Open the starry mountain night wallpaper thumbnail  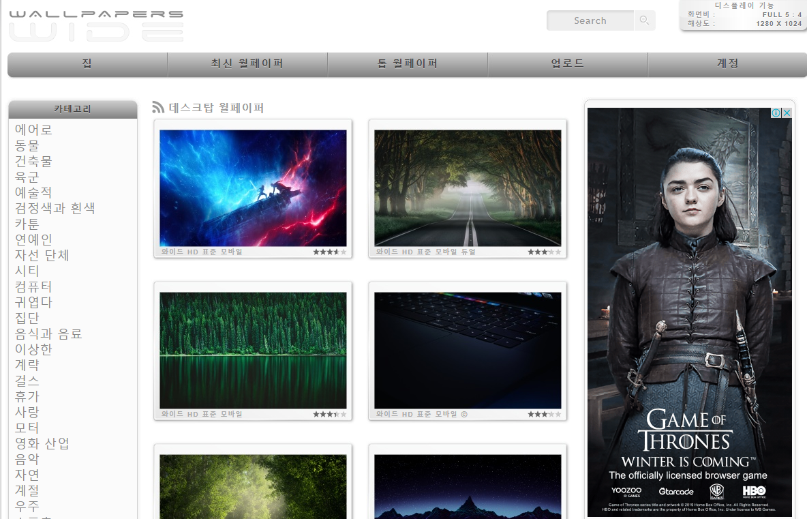(468, 486)
